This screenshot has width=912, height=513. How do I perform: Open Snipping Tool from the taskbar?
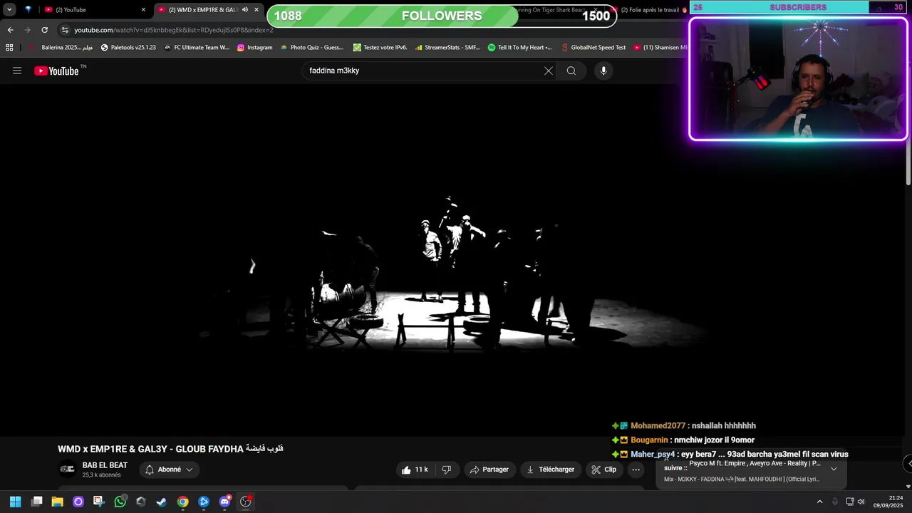(x=99, y=502)
